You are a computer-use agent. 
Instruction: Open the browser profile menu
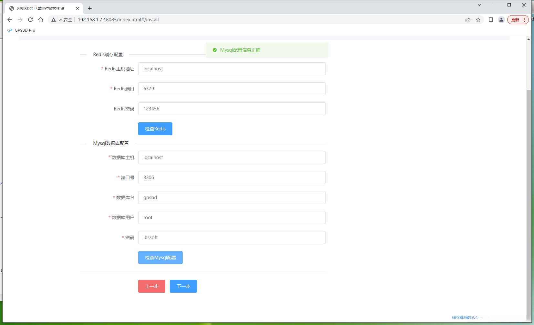[501, 20]
